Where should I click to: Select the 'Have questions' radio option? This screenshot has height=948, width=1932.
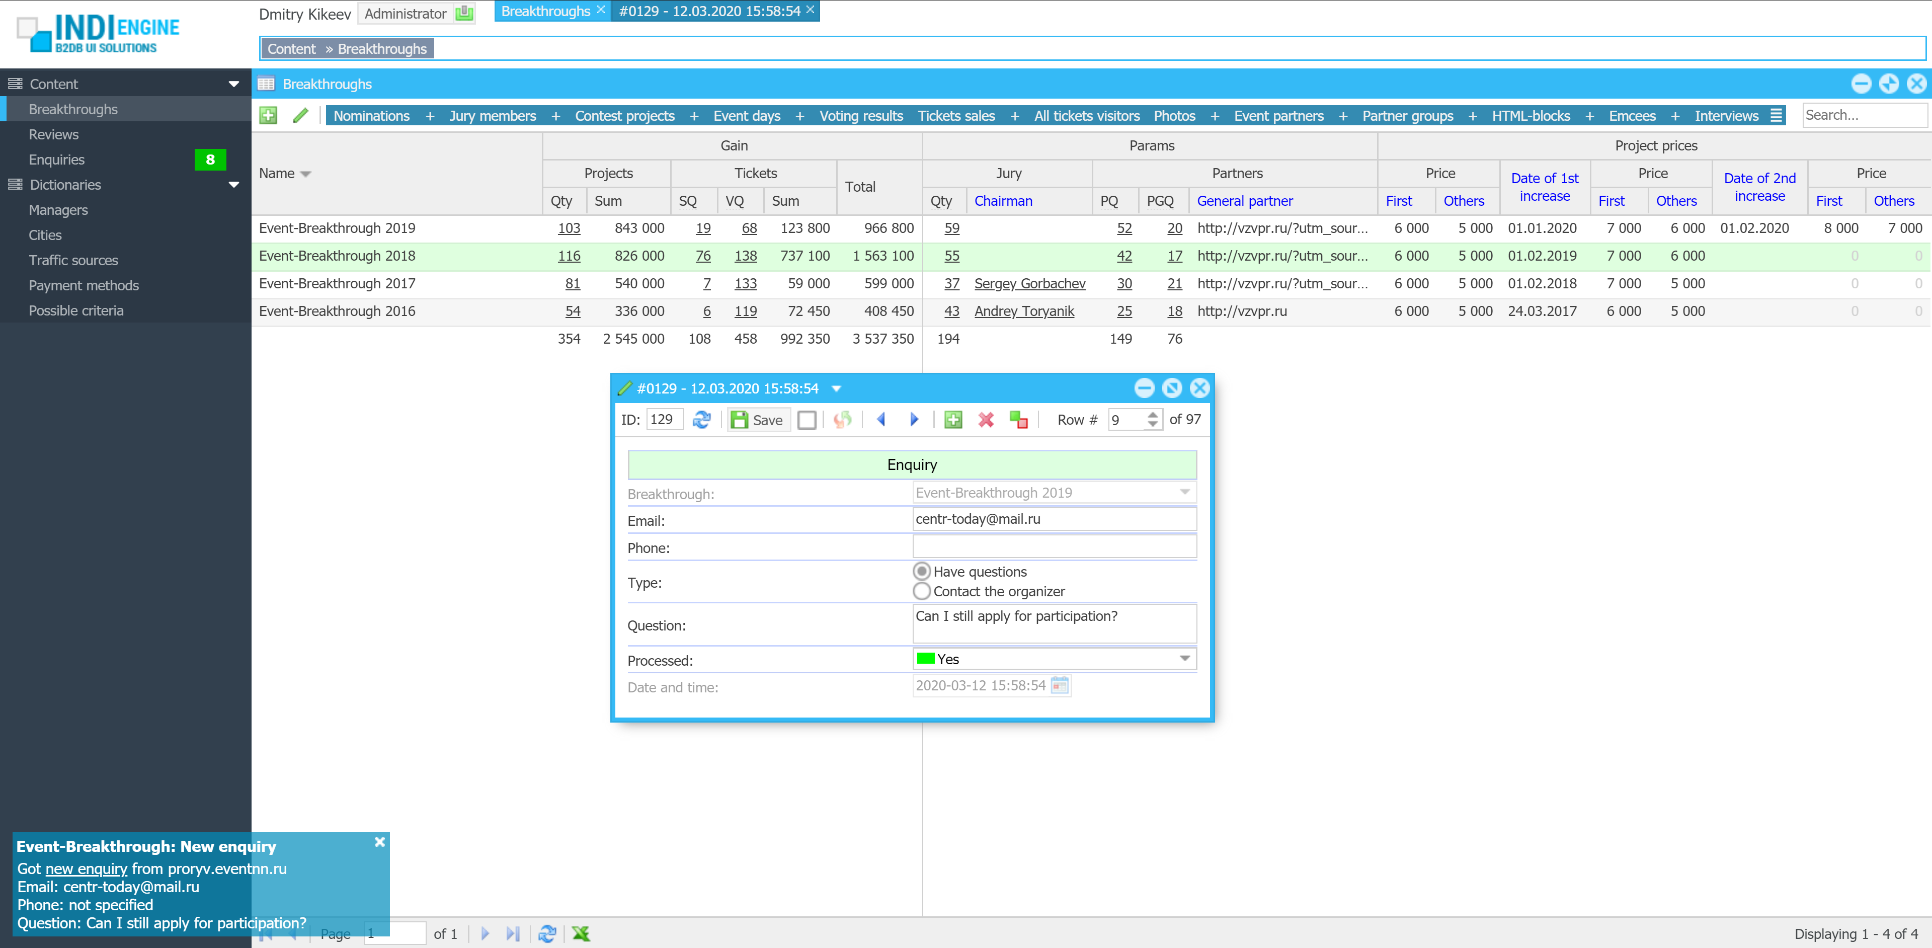point(922,572)
